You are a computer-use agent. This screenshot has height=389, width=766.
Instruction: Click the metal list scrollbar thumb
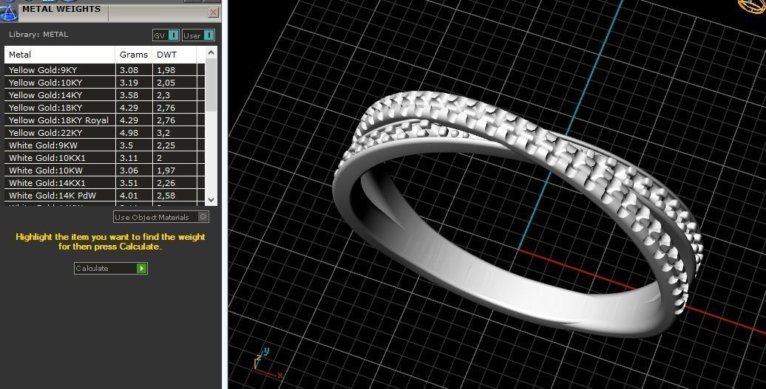(x=211, y=85)
